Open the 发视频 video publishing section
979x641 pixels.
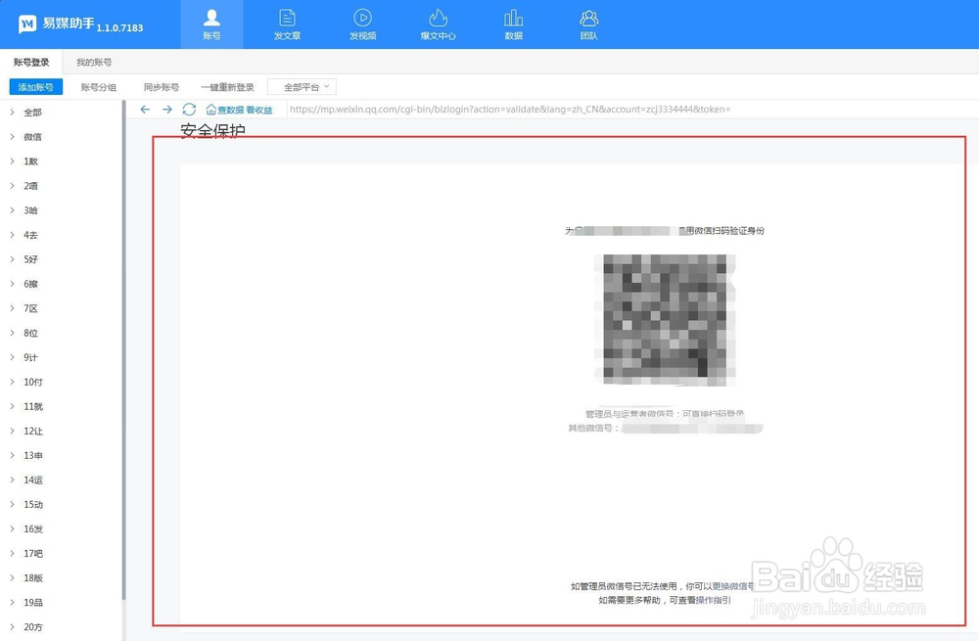pos(363,24)
